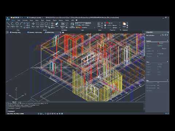Activate the Copy modify tool

click(38, 24)
